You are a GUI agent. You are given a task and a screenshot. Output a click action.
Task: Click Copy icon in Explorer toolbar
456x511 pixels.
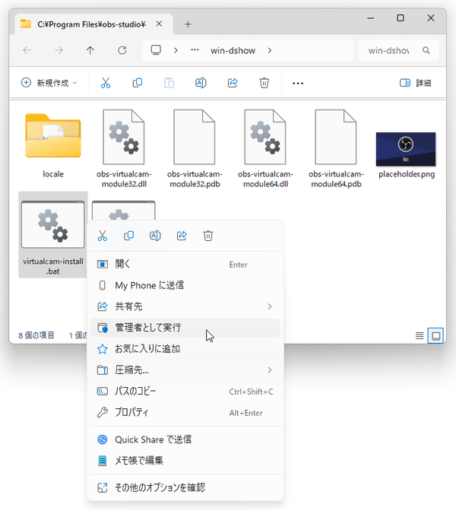tap(138, 83)
